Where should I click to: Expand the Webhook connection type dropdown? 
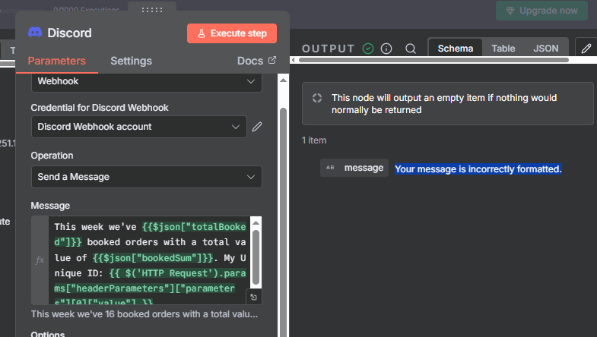pyautogui.click(x=146, y=80)
